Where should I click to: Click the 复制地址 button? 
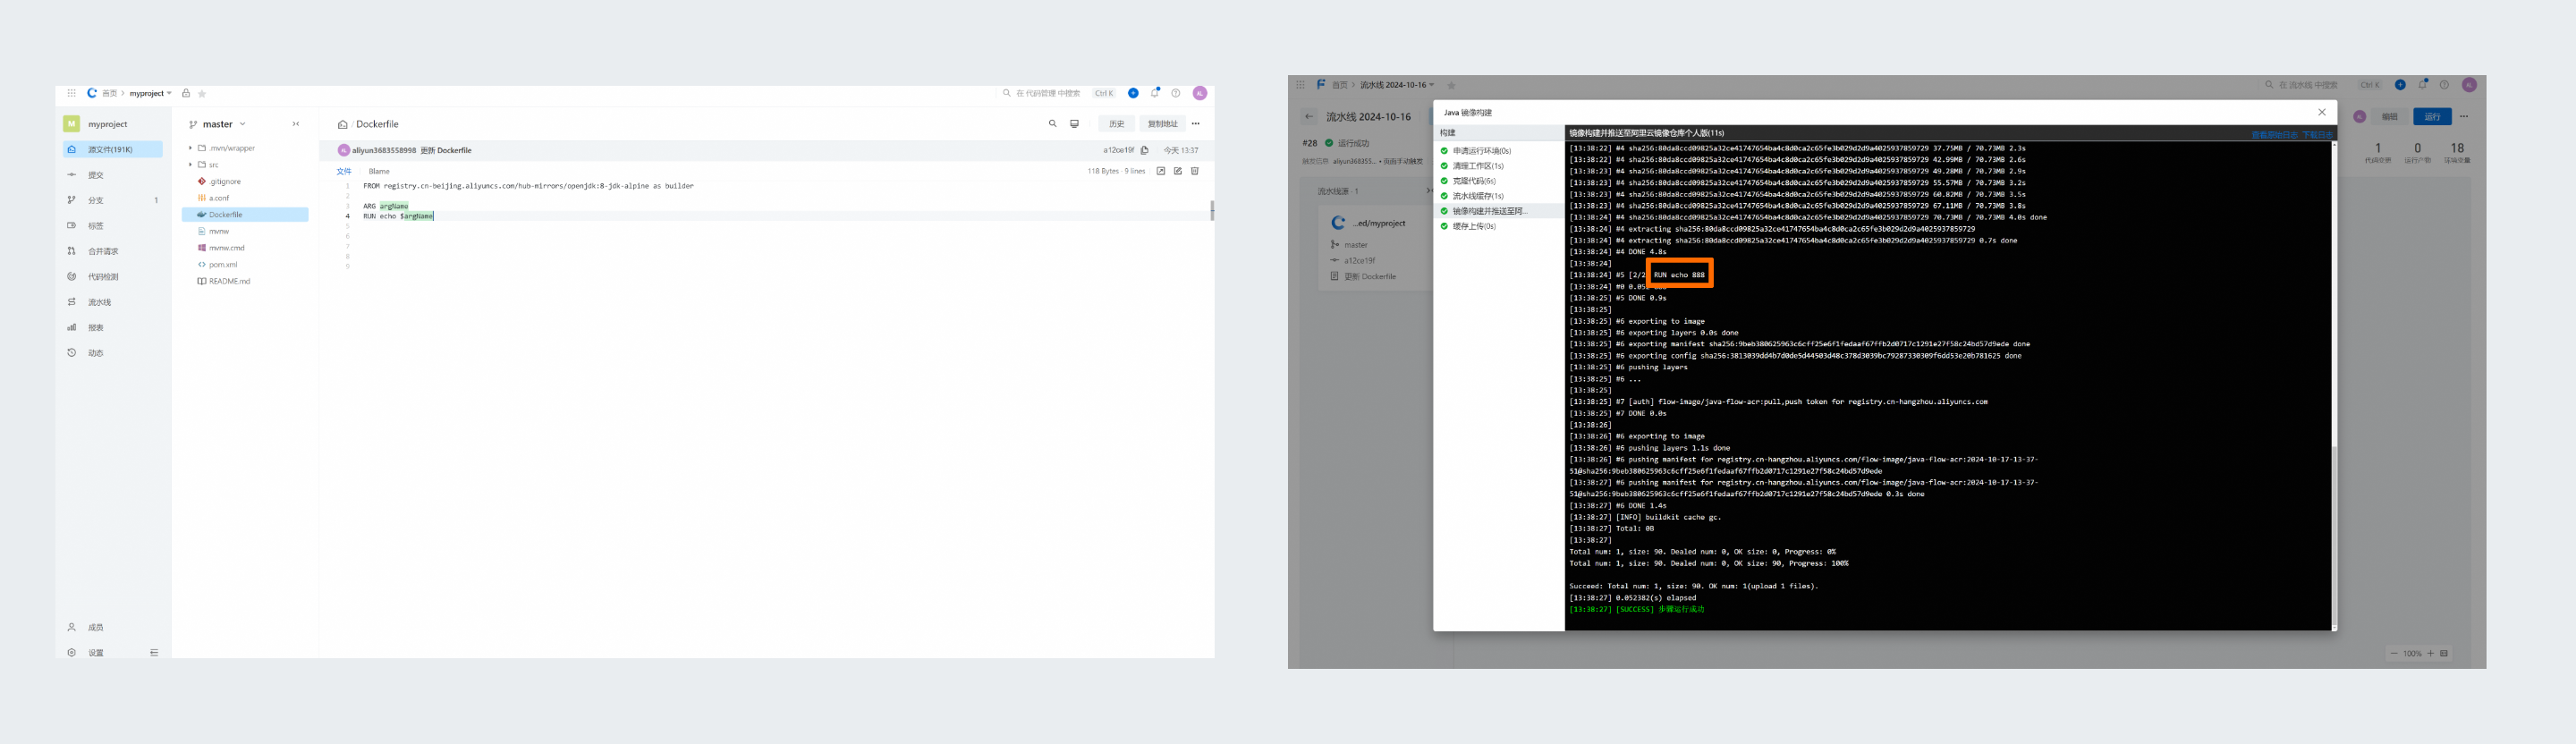[x=1162, y=124]
